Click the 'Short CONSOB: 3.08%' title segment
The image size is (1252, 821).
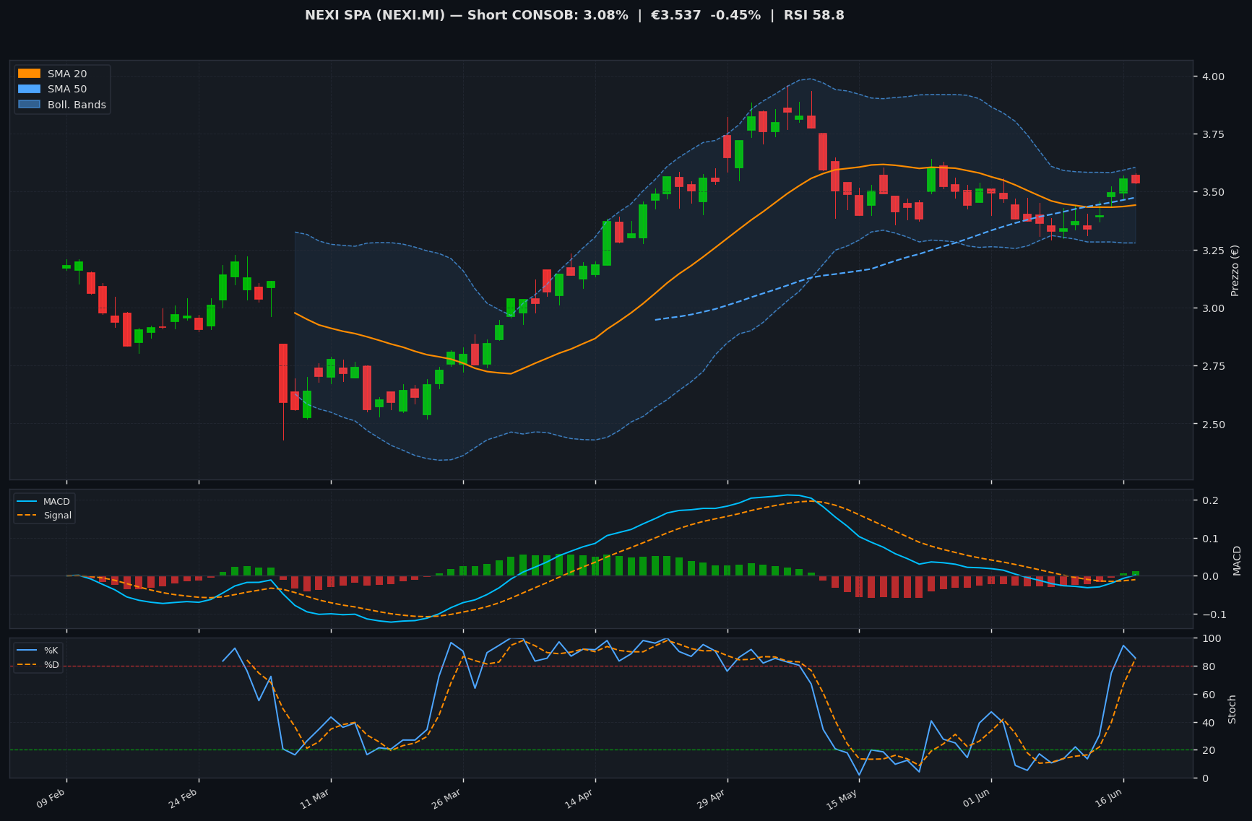coord(548,15)
